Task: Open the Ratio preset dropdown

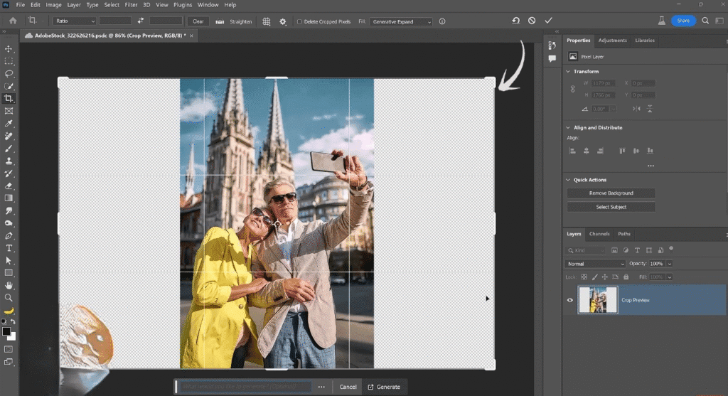Action: [x=74, y=21]
